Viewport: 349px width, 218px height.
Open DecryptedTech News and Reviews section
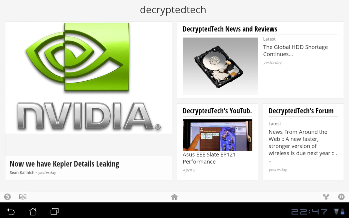click(230, 29)
